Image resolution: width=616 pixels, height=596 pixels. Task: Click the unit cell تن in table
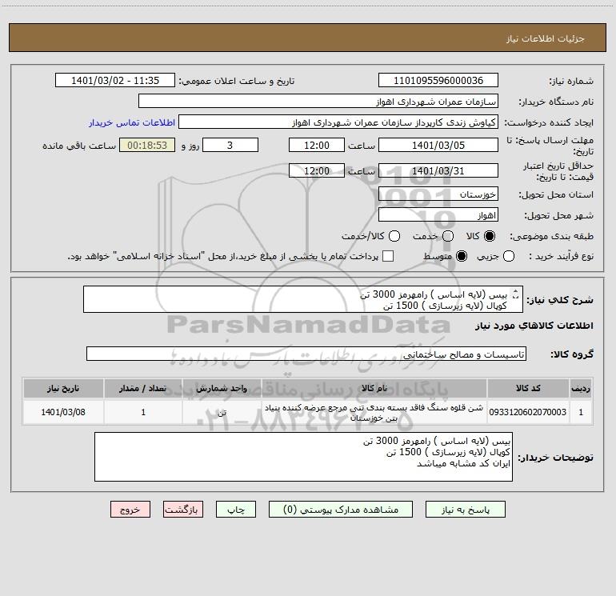coord(222,412)
